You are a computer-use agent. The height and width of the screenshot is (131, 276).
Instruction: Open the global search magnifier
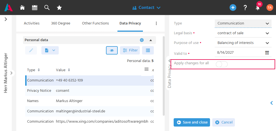(x=47, y=8)
